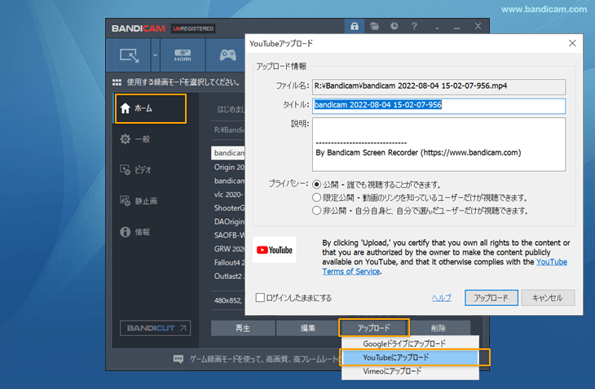This screenshot has height=389, width=595.
Task: Select 非公開 private privacy option
Action: (x=316, y=210)
